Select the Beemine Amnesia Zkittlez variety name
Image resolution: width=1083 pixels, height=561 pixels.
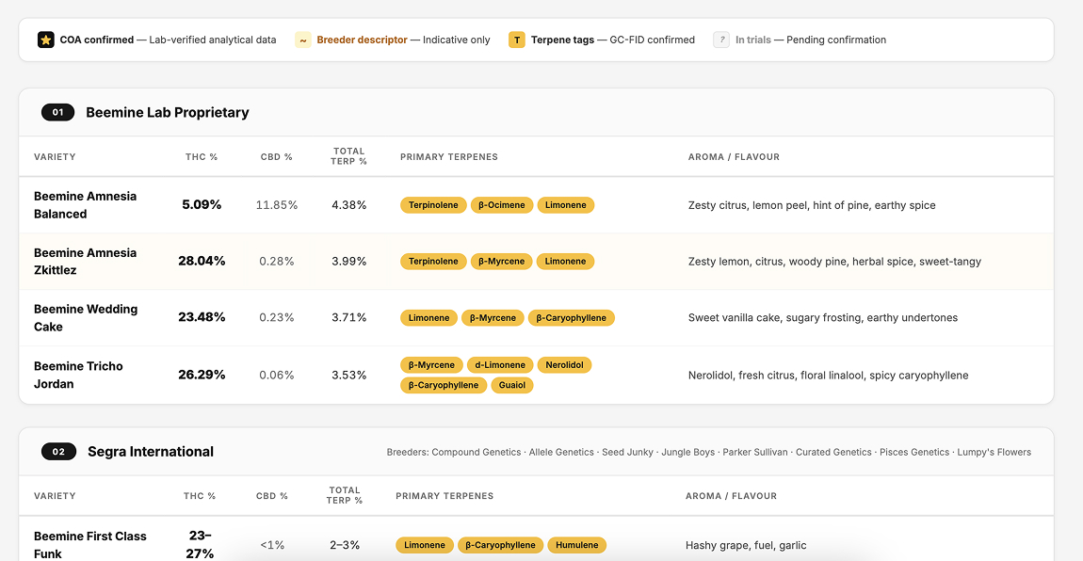[85, 262]
